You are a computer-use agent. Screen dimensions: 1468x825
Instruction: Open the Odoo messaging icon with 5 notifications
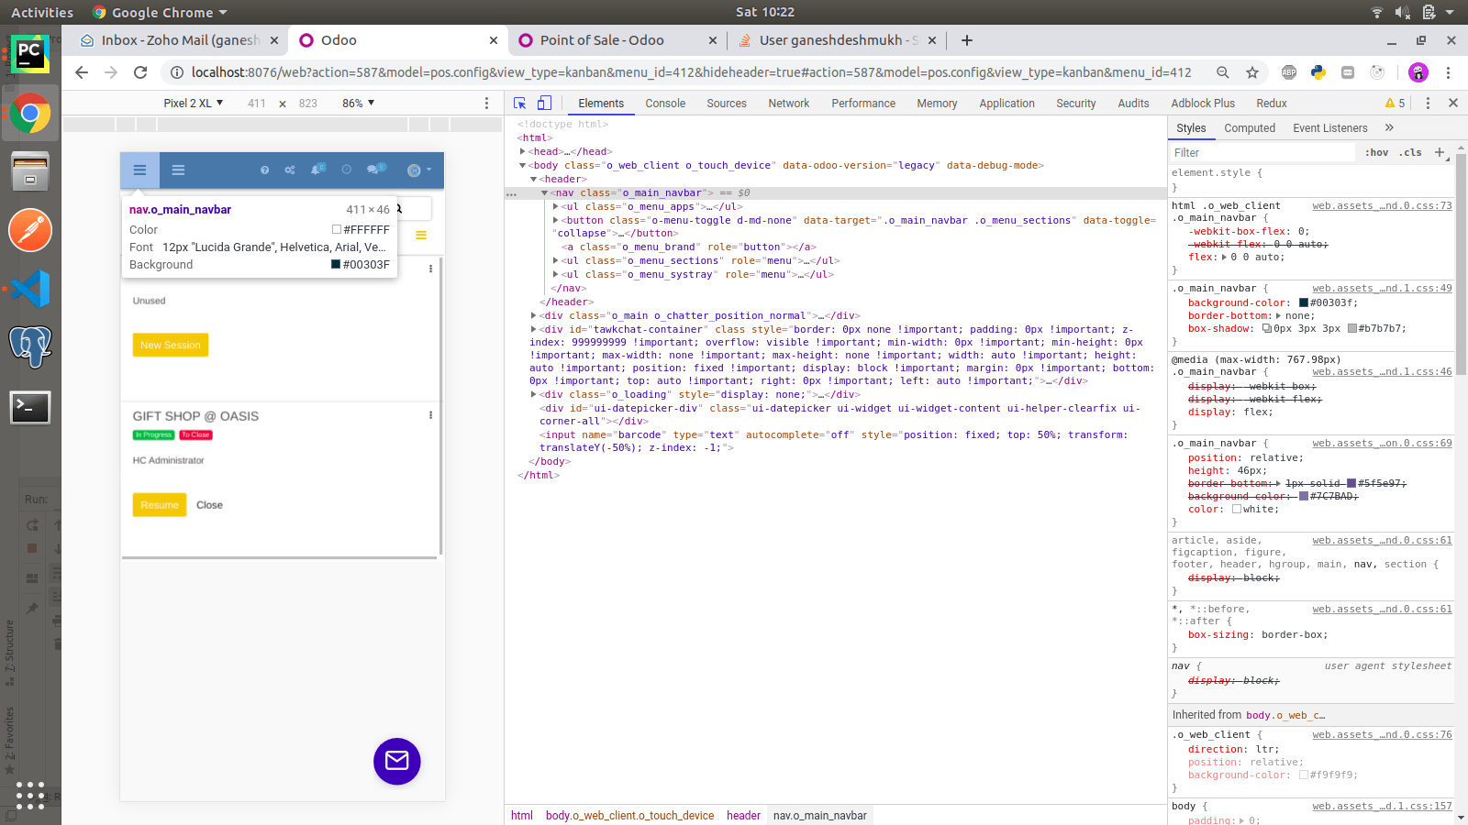click(x=373, y=170)
